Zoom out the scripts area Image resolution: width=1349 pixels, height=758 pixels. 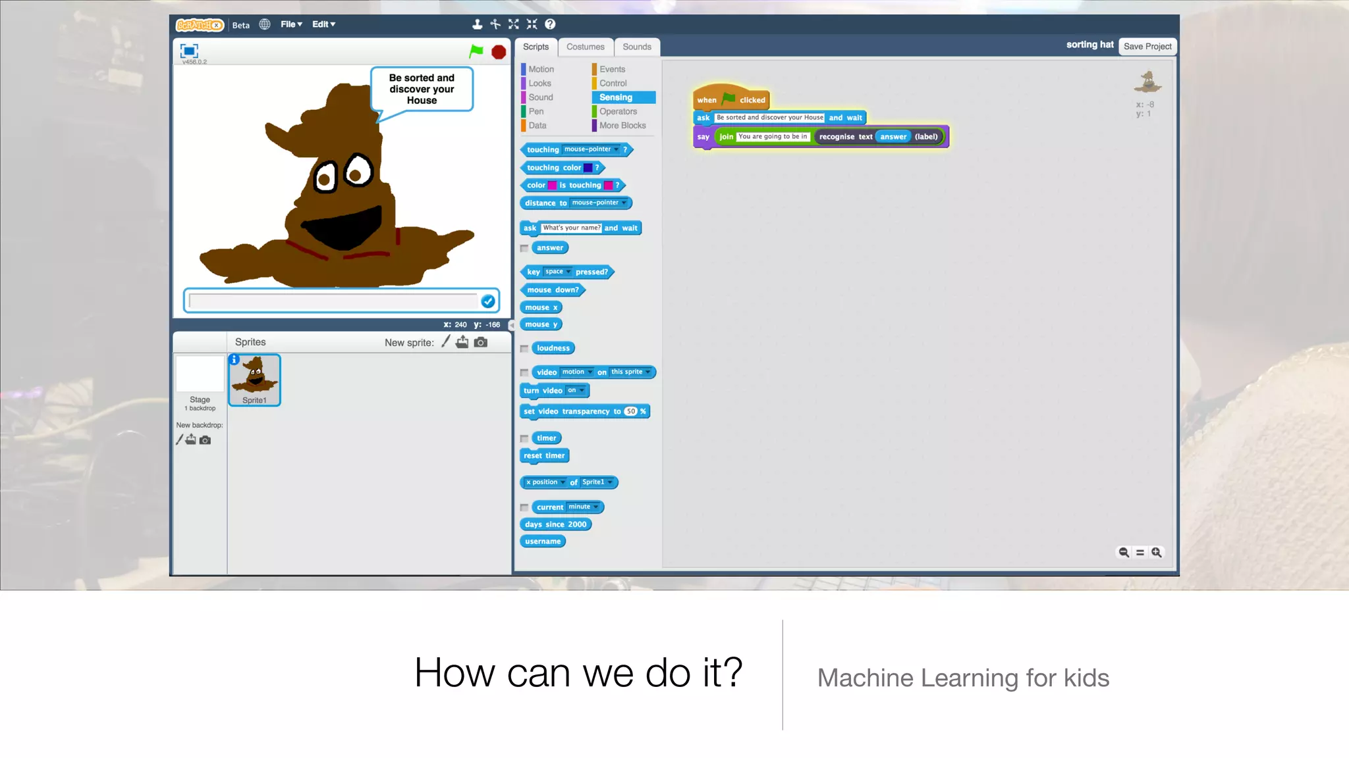pos(1124,553)
